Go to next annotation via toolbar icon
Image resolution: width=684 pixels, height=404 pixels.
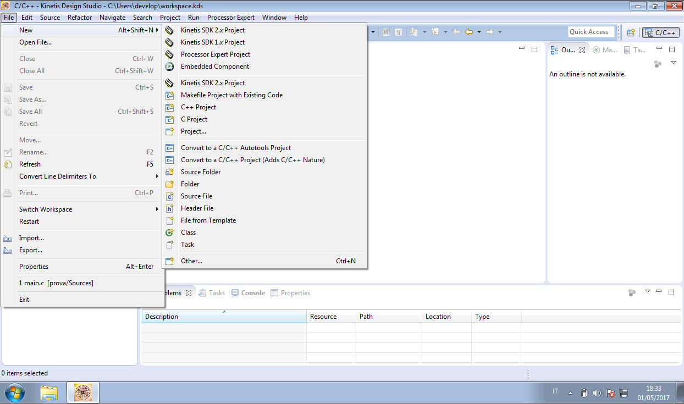pyautogui.click(x=414, y=32)
